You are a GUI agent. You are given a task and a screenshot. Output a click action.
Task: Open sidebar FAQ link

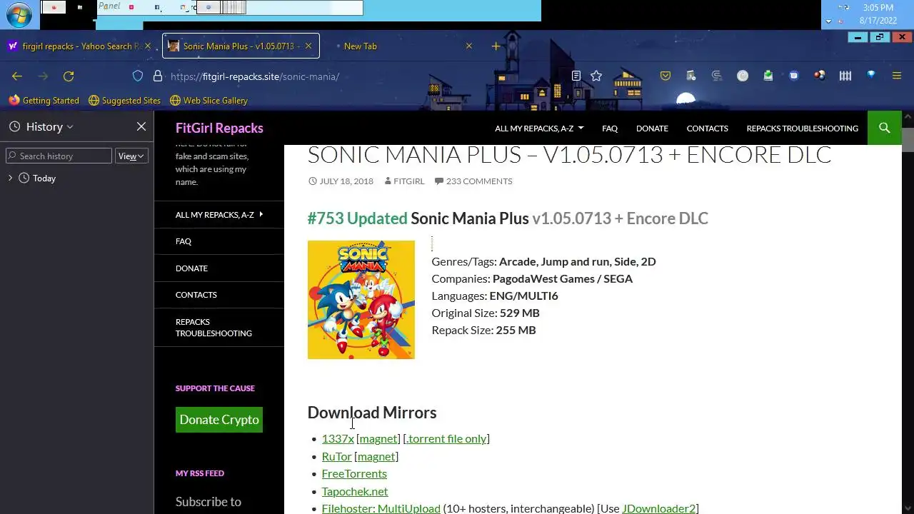[x=184, y=241]
